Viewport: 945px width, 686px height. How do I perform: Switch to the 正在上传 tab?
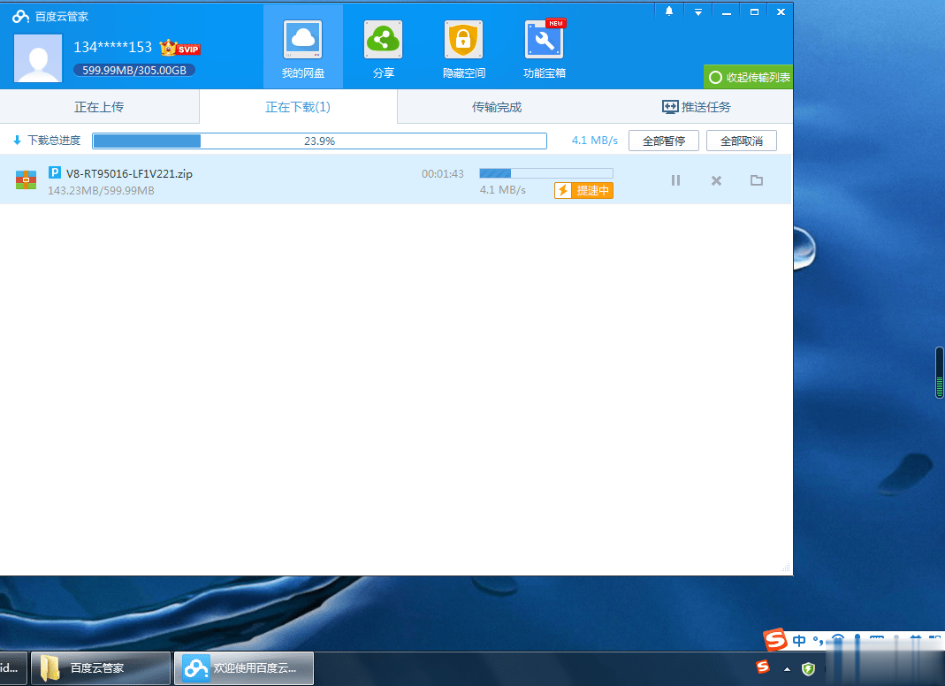click(99, 107)
